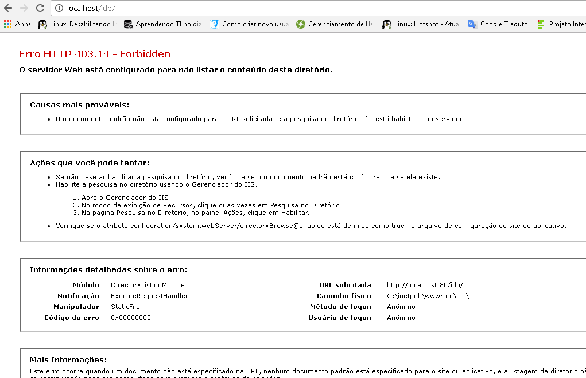This screenshot has height=378, width=586.
Task: Click the 'Módulo' label
Action: (x=86, y=285)
